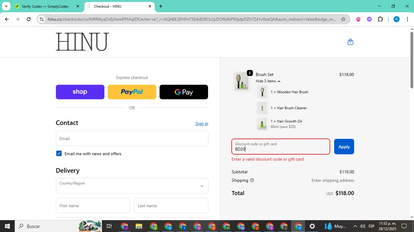Open Chrome profile J taskbar icon
The width and height of the screenshot is (414, 232).
click(x=124, y=226)
